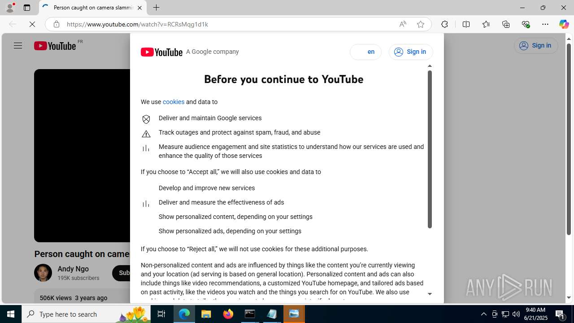Screen dimensions: 574x323
Task: Add this page to favorites
Action: [421, 24]
